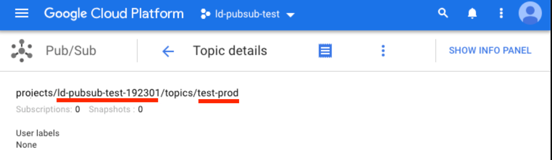Go to the Pub/Sub service label

click(71, 51)
